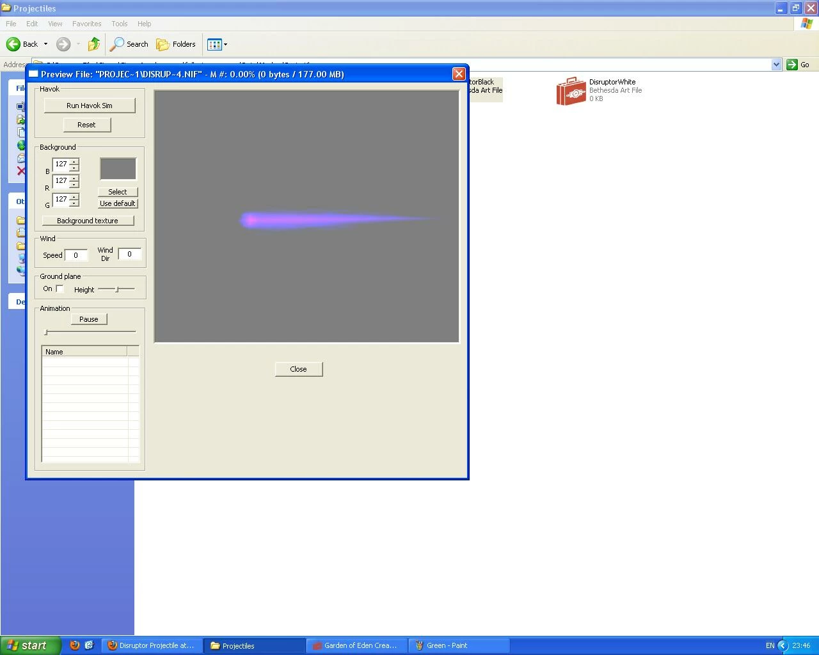The width and height of the screenshot is (819, 655).
Task: Click the gray background color swatch
Action: (x=118, y=169)
